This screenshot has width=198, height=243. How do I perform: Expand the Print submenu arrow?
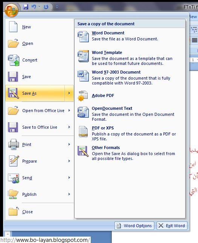(69, 145)
